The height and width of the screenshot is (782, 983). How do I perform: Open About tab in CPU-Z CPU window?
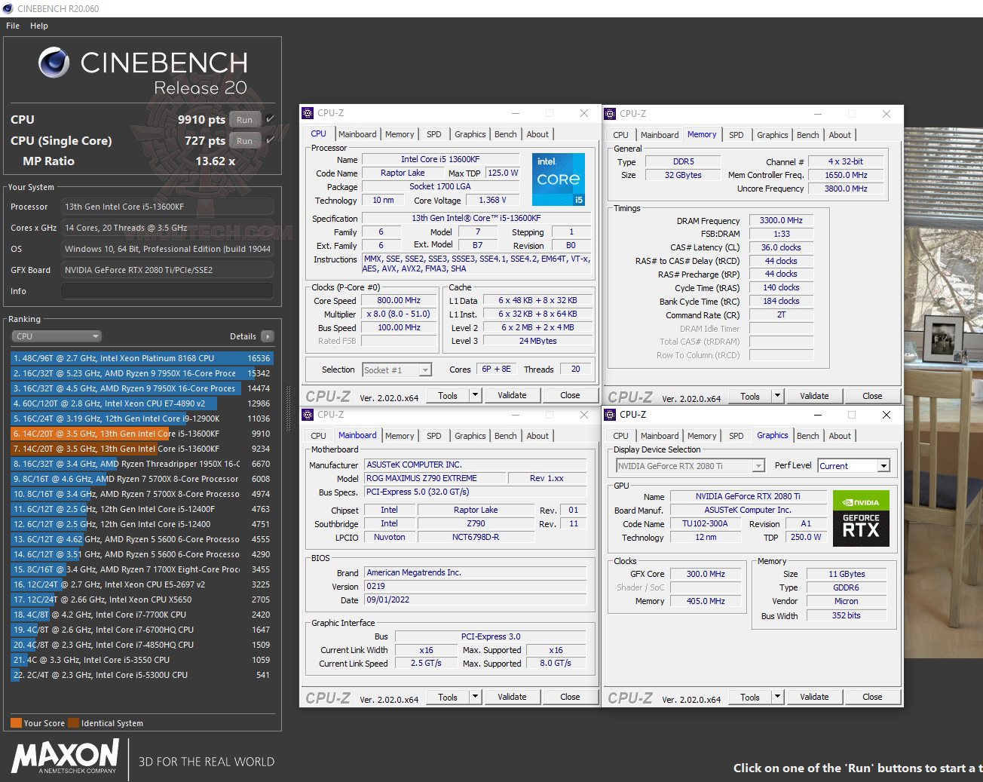pyautogui.click(x=537, y=134)
